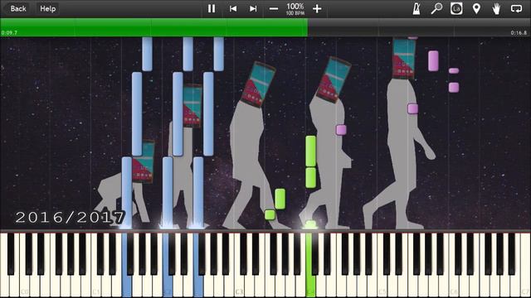The image size is (531, 298).
Task: Pause the song playback
Action: click(212, 8)
